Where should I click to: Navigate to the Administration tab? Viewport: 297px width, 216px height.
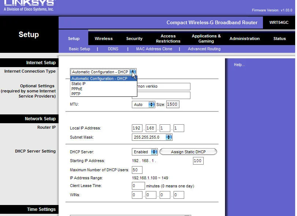click(x=245, y=39)
